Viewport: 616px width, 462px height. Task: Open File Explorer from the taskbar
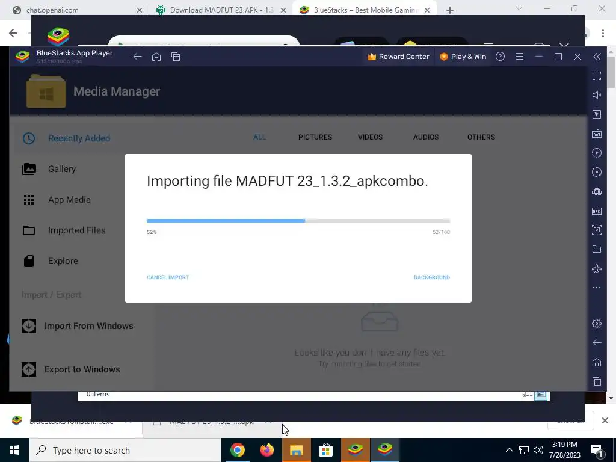click(x=296, y=450)
